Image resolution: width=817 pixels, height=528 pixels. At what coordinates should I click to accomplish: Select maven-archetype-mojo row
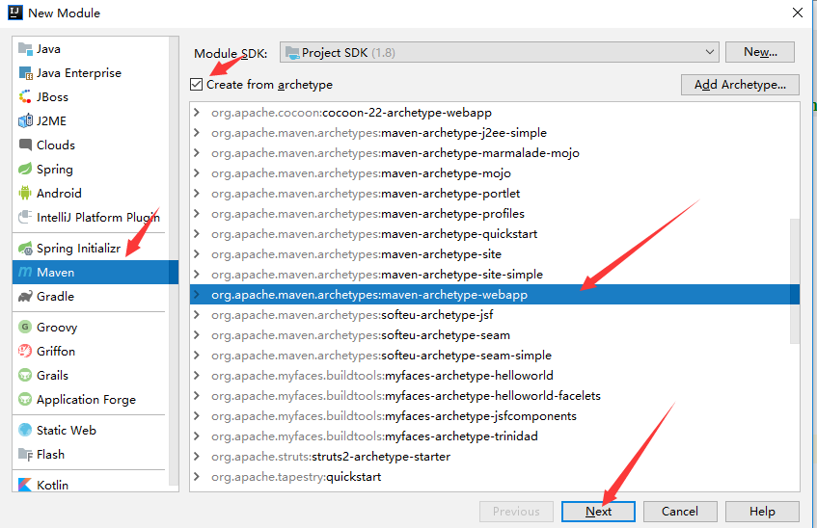[x=495, y=173]
